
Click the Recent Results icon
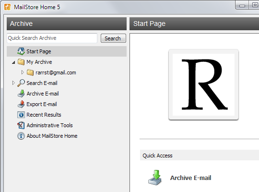coord(21,115)
